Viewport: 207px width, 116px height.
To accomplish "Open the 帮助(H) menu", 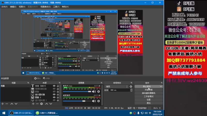I will (x=65, y=7).
